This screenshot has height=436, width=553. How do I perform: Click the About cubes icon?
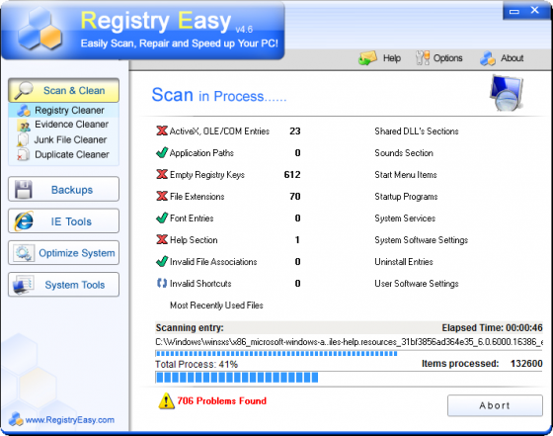488,58
